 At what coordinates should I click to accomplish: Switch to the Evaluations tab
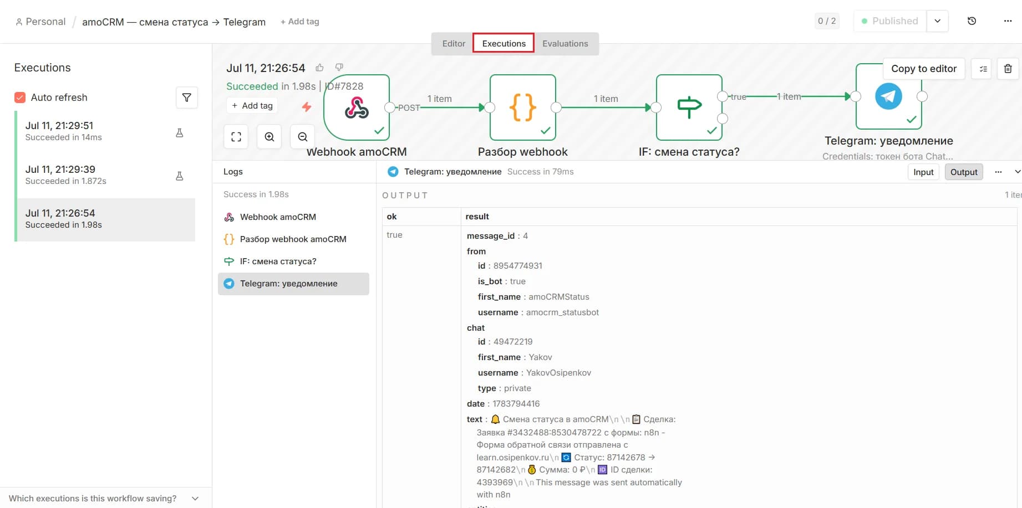(565, 44)
